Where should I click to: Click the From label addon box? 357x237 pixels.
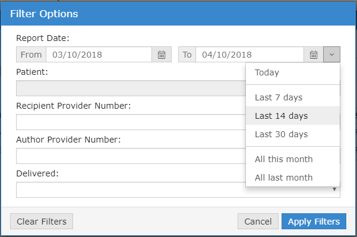[31, 55]
